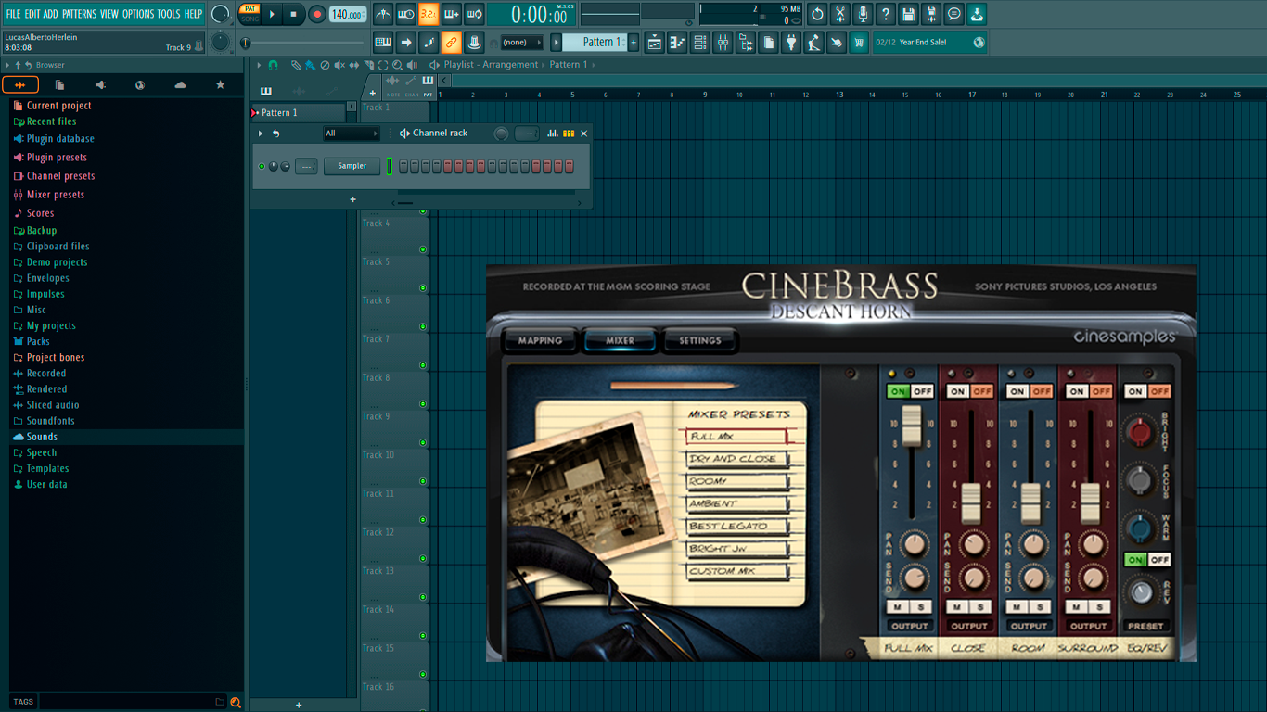Open the PRESET dropdown under EQ/Rev

1146,626
